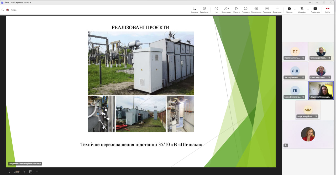The width and height of the screenshot is (336, 175).
Task: Select participant tile Леся Артемівна
Action: (295, 71)
